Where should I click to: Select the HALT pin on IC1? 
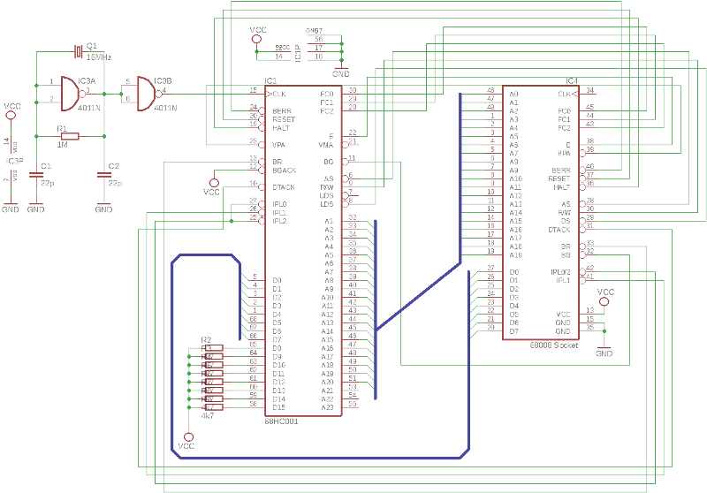pos(281,128)
